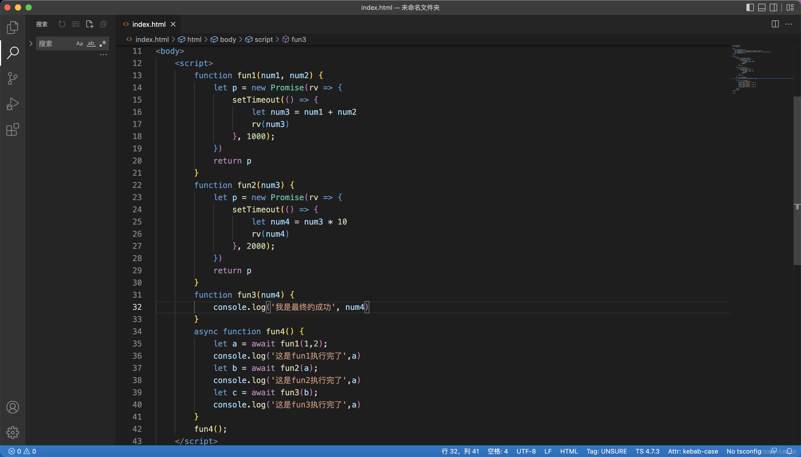
Task: Switch to the index.html editor tab
Action: (149, 24)
